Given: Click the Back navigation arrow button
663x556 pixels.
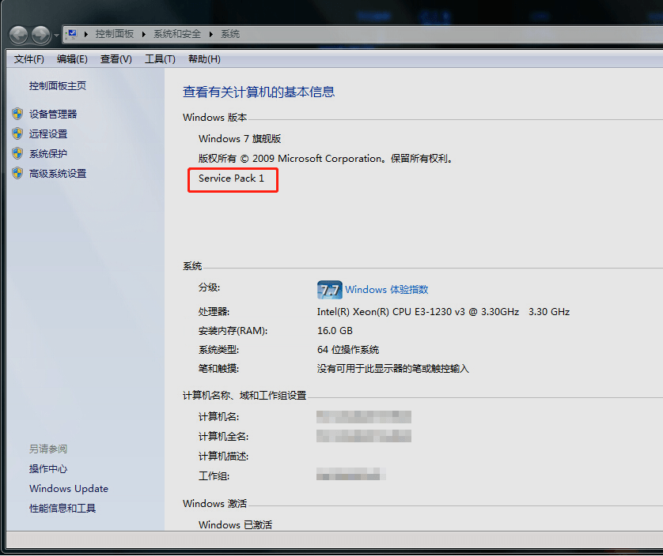Looking at the screenshot, I should pos(19,35).
